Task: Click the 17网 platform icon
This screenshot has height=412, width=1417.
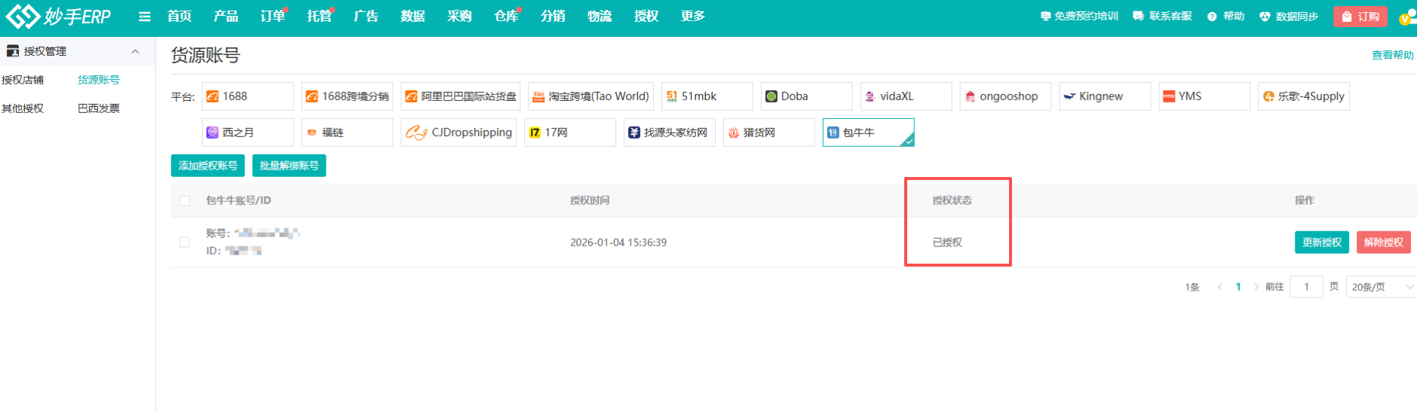Action: click(535, 133)
